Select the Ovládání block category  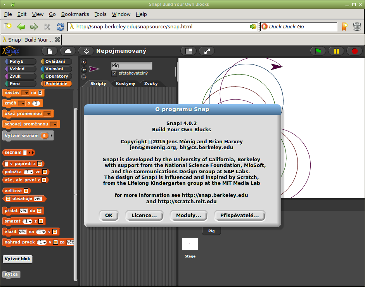(56, 61)
